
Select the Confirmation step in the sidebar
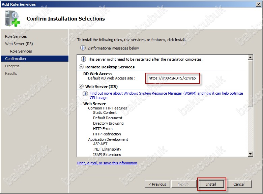click(x=16, y=59)
